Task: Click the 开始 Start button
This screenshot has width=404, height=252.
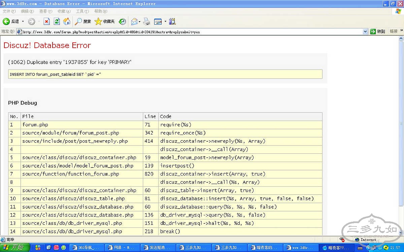Action: 15,248
